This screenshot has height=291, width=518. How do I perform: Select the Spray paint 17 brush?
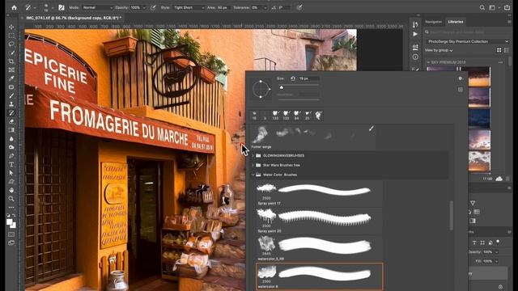click(x=319, y=194)
